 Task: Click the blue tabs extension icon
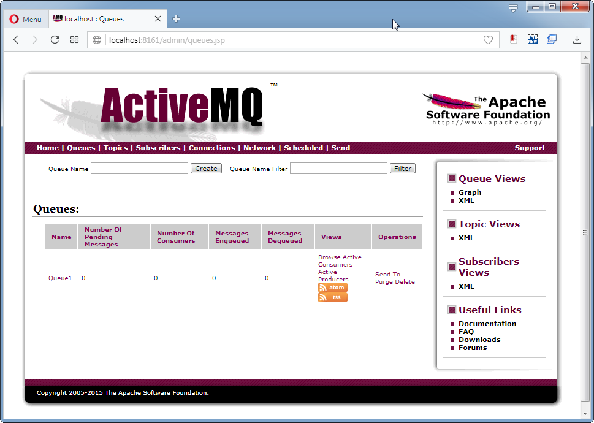point(552,39)
